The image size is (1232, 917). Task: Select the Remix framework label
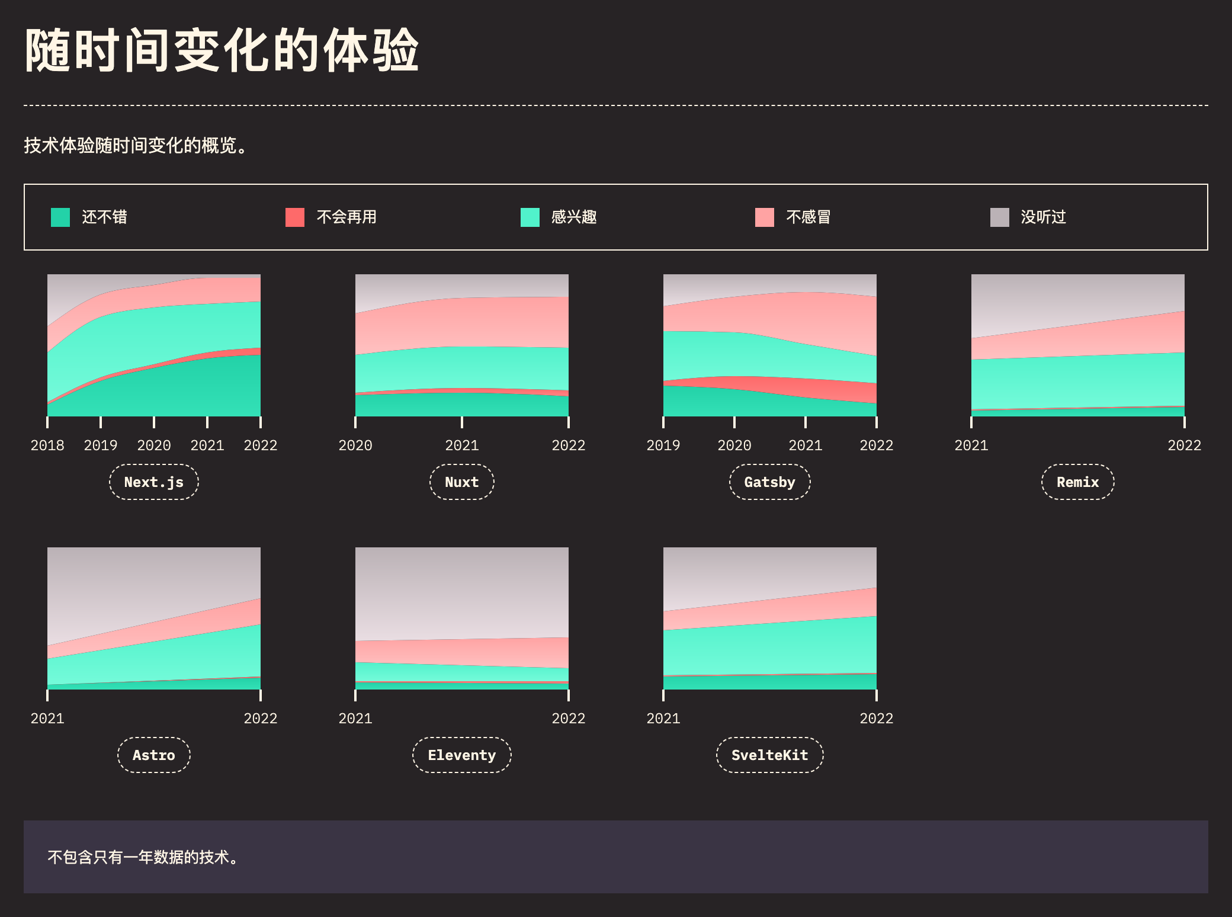pos(1077,482)
